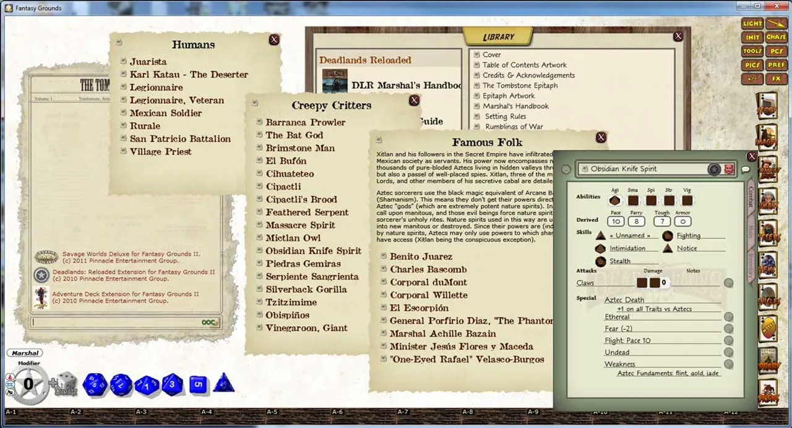This screenshot has height=428, width=792.
Task: Click the pointer arrow toolbar button
Action: point(777,23)
